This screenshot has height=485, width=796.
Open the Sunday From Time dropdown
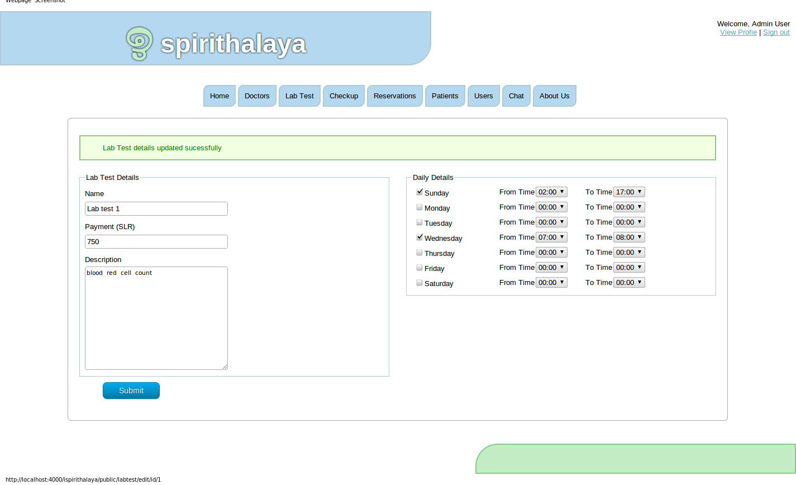click(x=551, y=192)
